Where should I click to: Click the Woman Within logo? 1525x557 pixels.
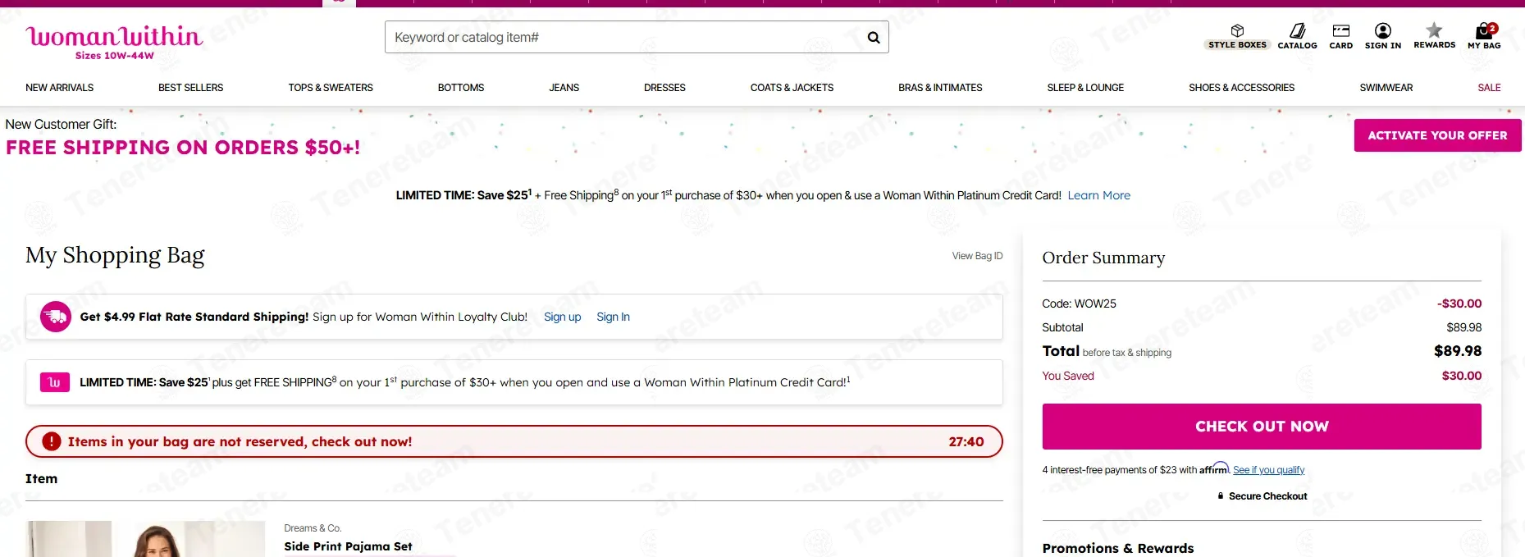[x=114, y=43]
